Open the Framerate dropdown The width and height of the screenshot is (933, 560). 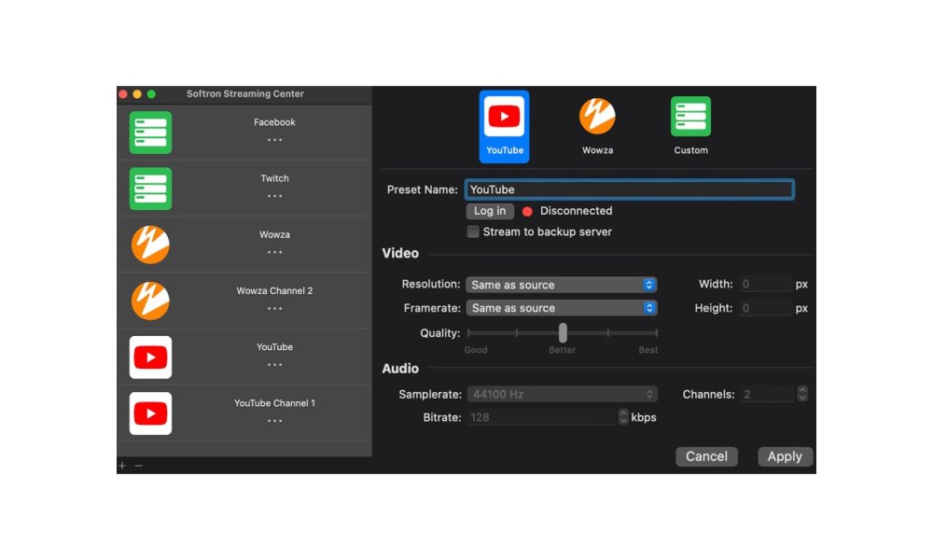point(562,308)
